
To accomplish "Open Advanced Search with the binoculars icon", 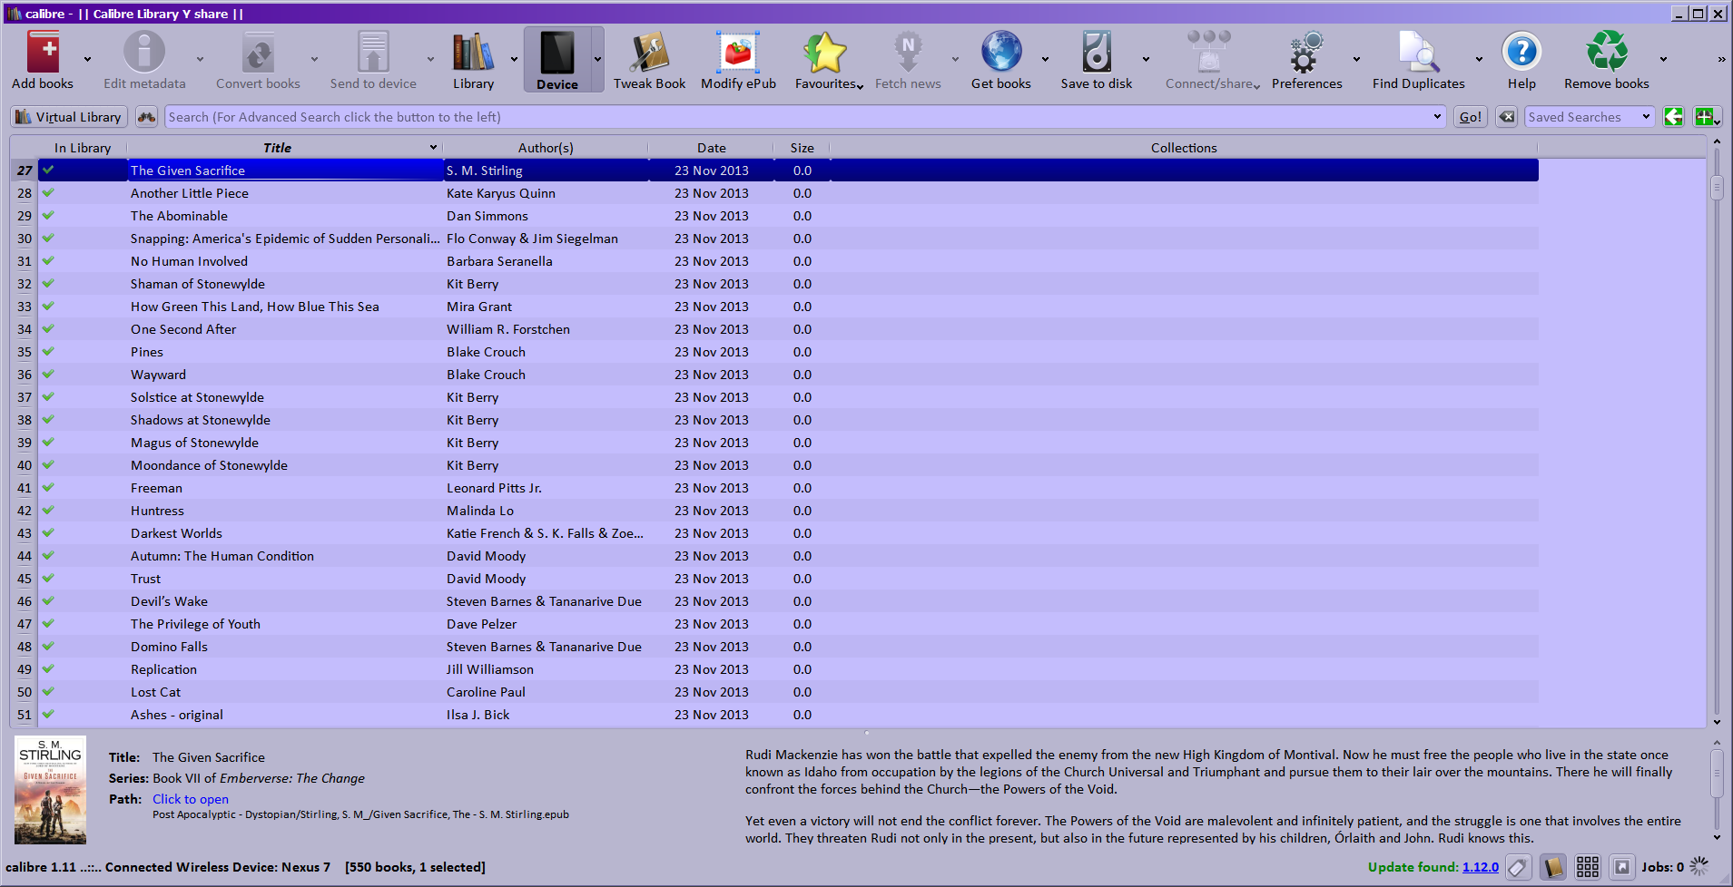I will click(146, 117).
